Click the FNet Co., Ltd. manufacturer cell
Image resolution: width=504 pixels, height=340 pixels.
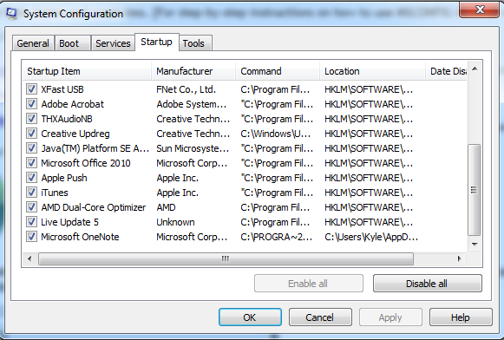point(187,89)
